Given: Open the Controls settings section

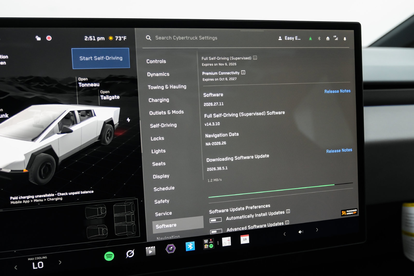Looking at the screenshot, I should coord(156,62).
